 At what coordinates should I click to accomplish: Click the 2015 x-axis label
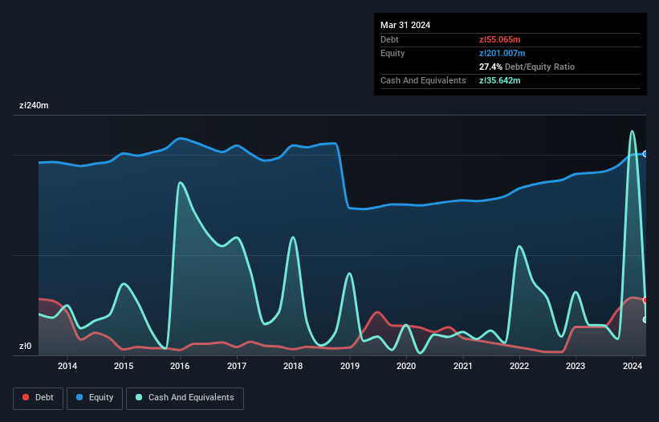point(124,366)
